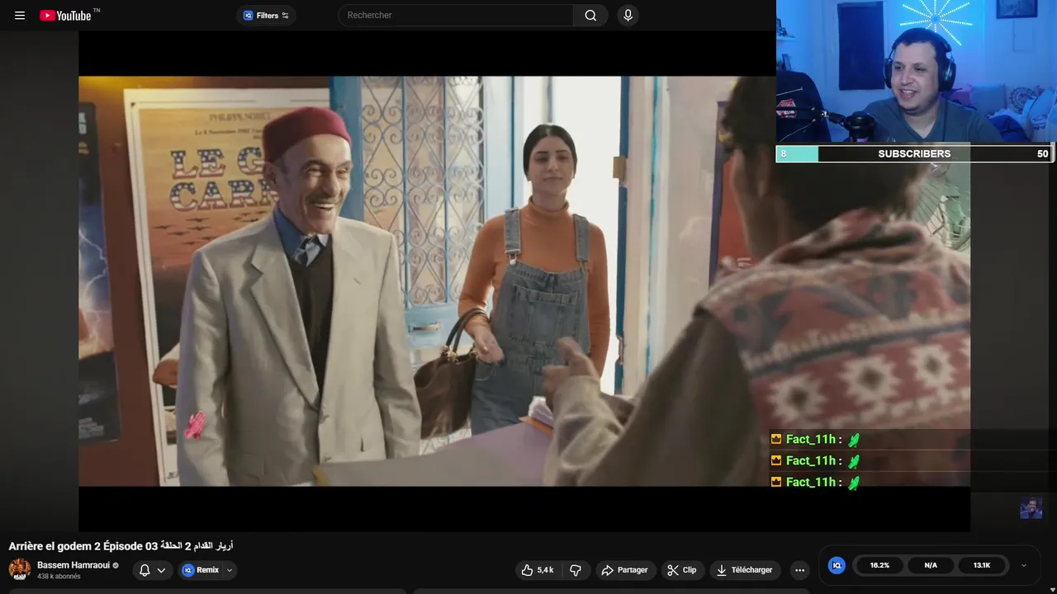Open the three-dot more actions menu
Viewport: 1057px width, 594px height.
[799, 570]
